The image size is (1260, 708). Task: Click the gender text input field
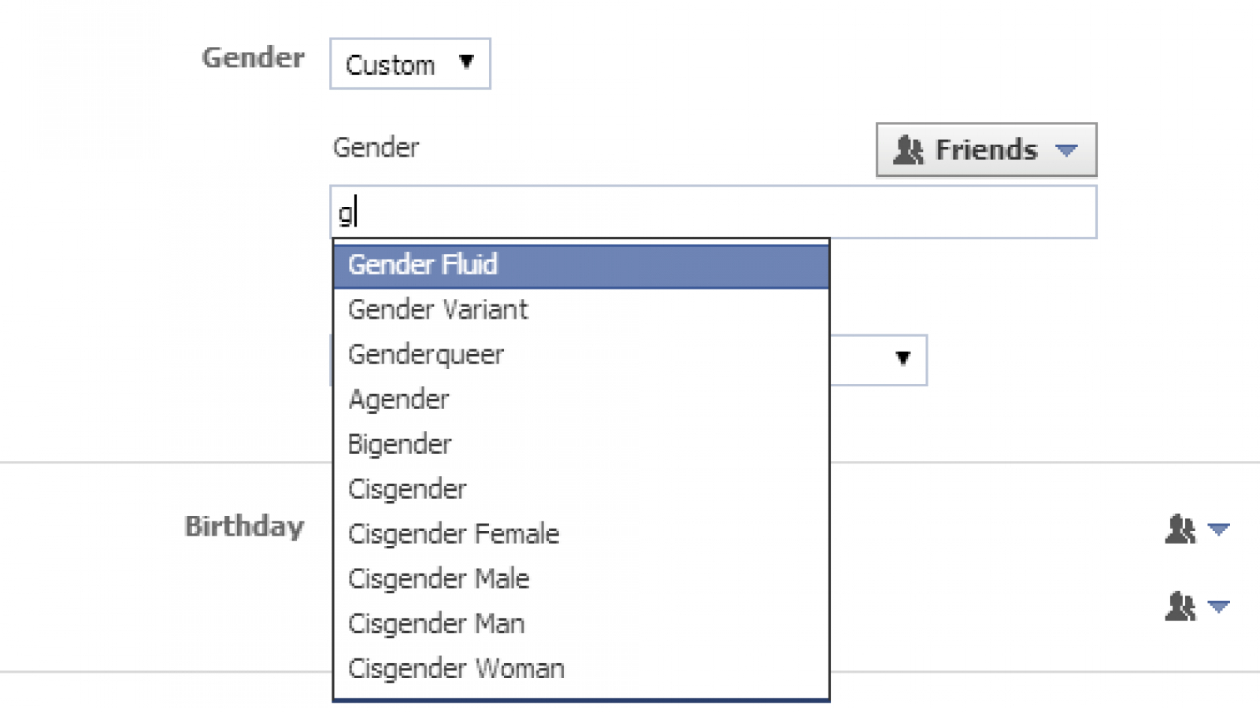713,212
